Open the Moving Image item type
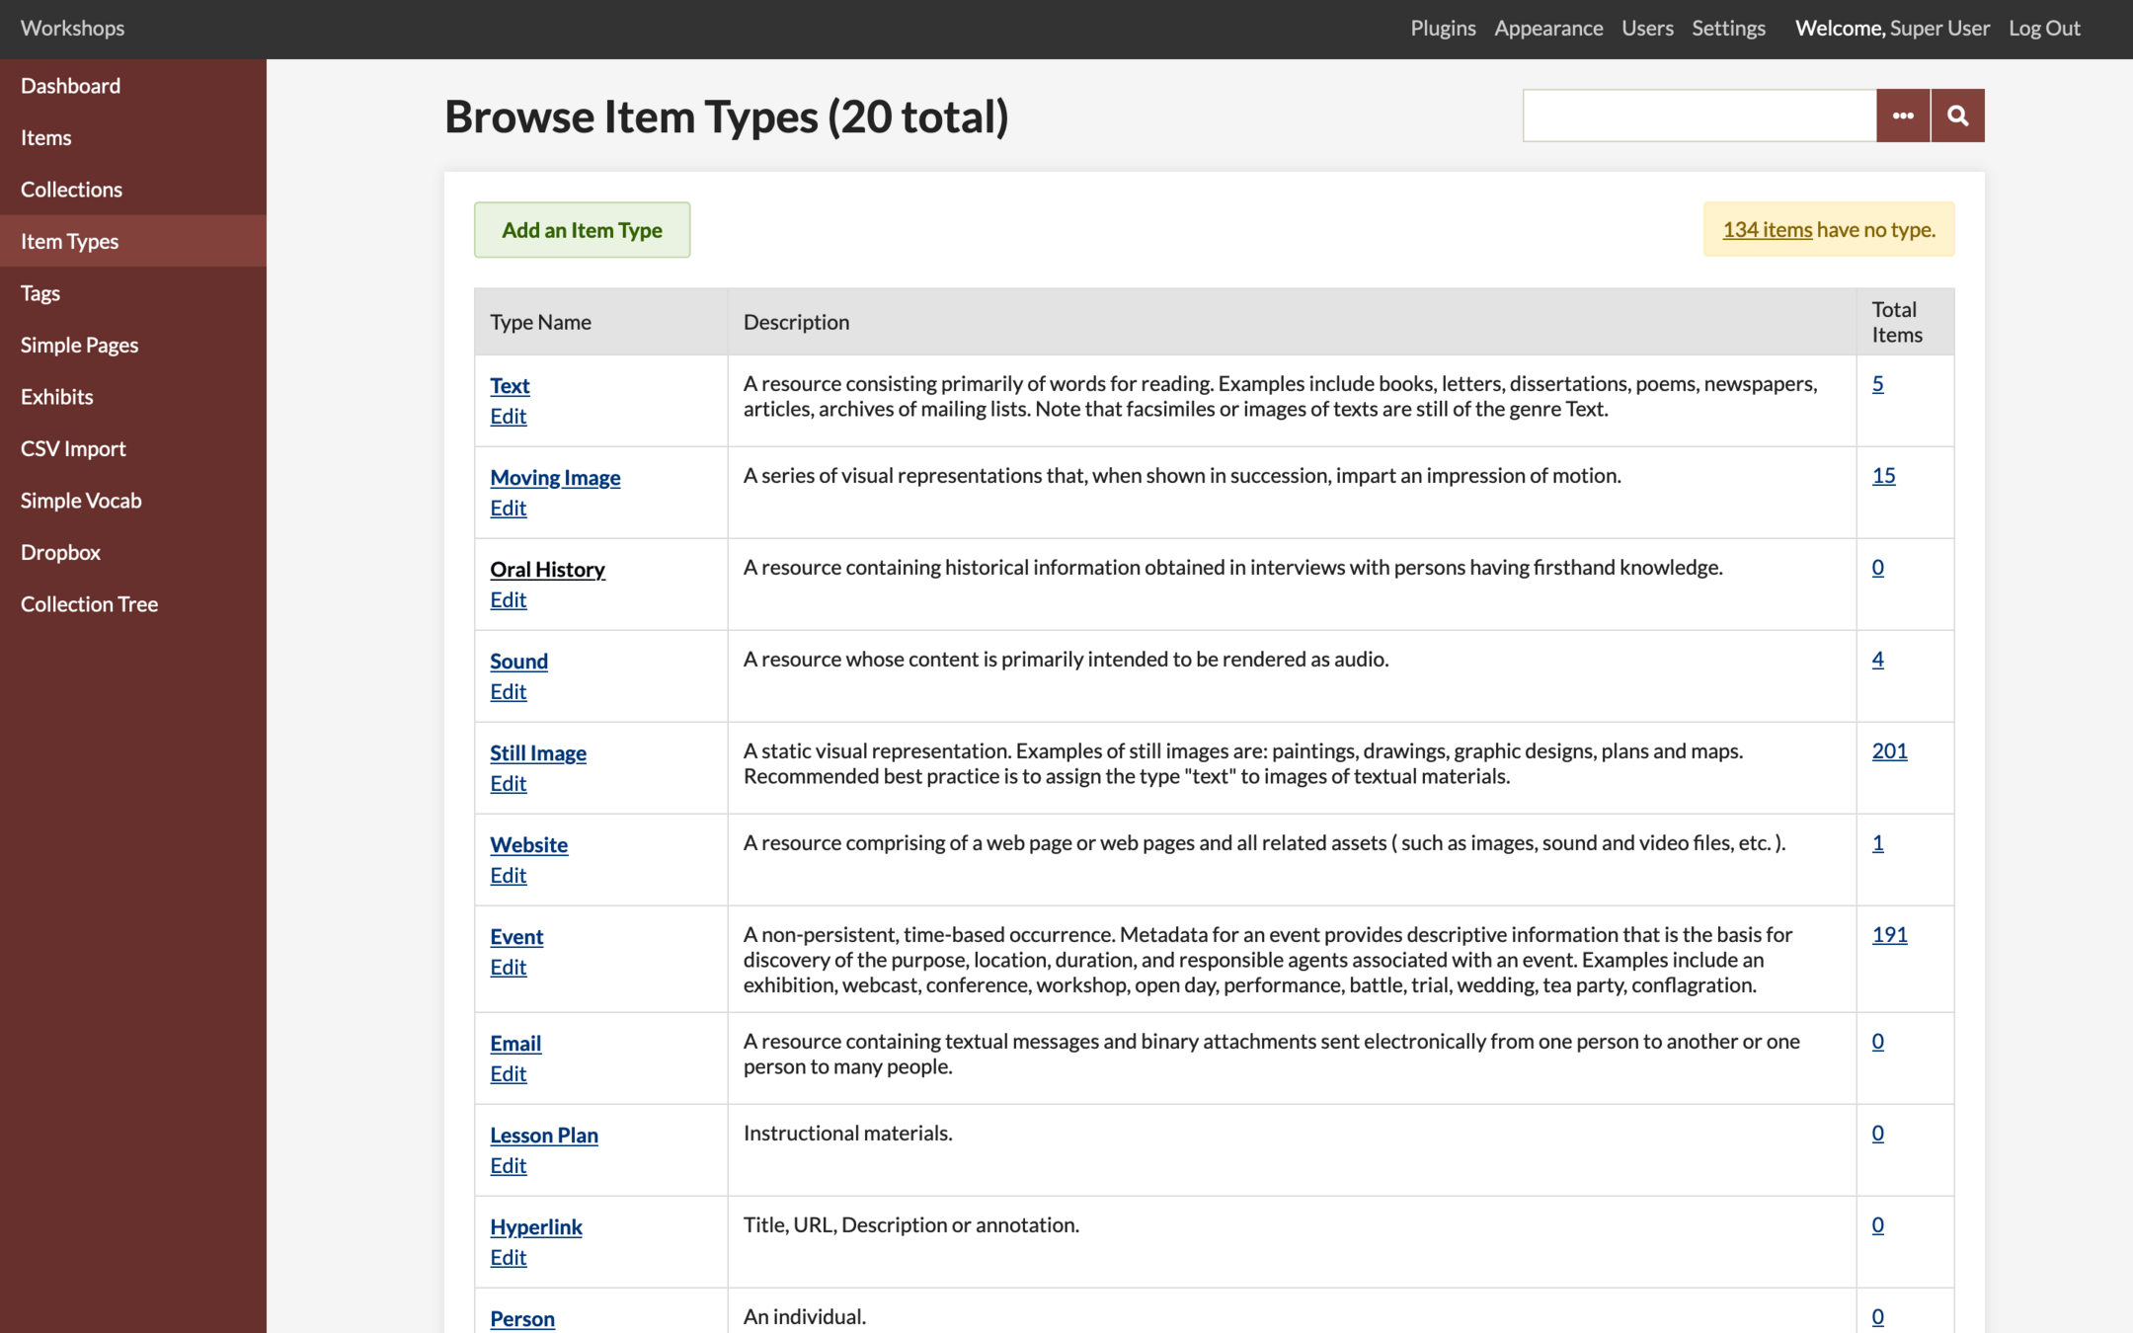Image resolution: width=2133 pixels, height=1333 pixels. tap(555, 477)
